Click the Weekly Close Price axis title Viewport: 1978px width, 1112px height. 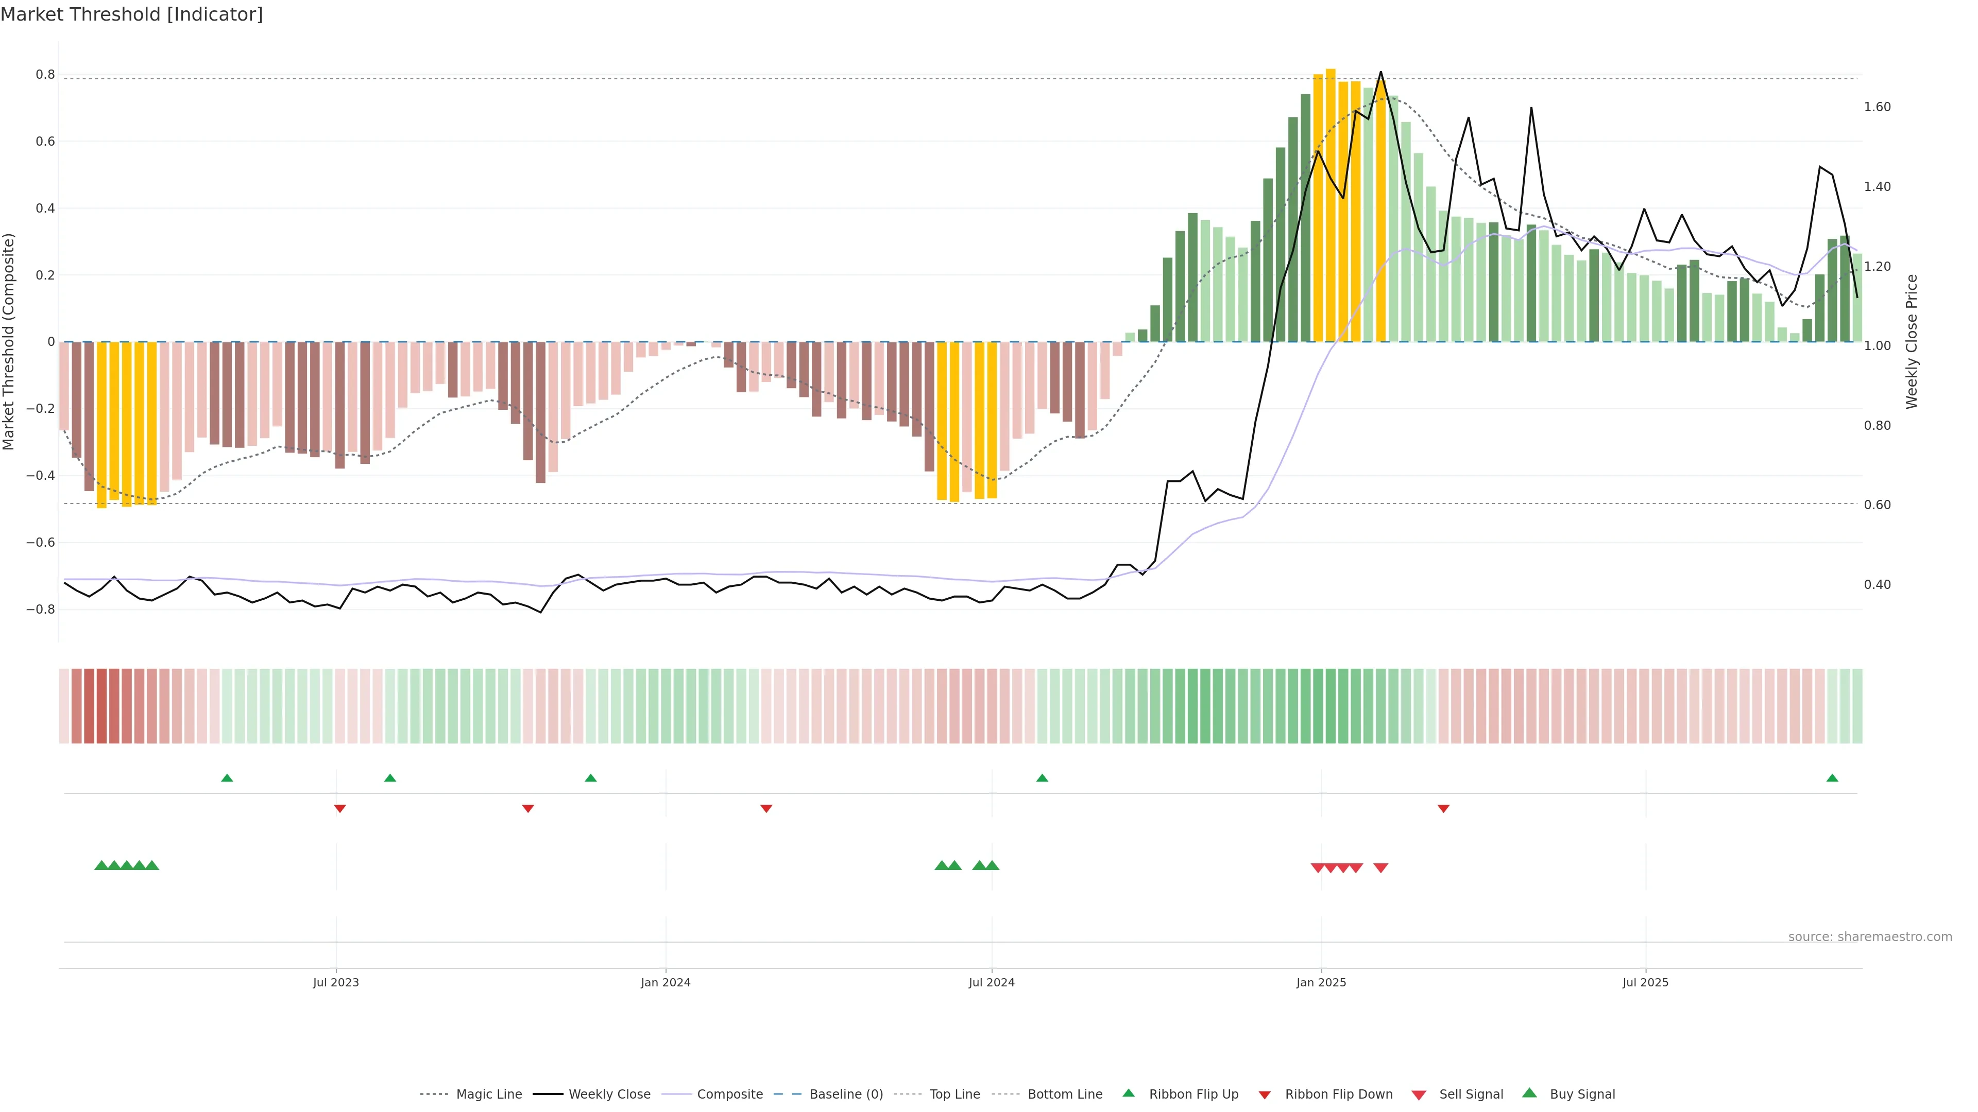[1911, 341]
